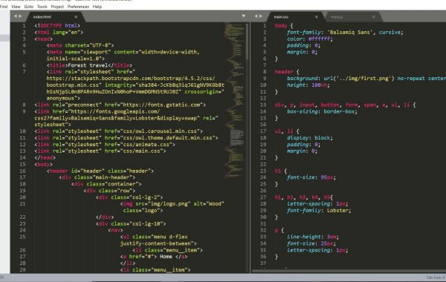Click the box-sizing: border-box line

[322, 111]
